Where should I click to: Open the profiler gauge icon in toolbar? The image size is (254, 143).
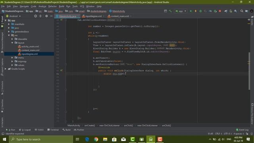point(210,11)
